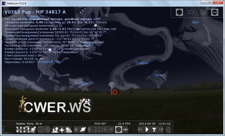Click the "Большой Пёс" constellation label

pos(48,62)
